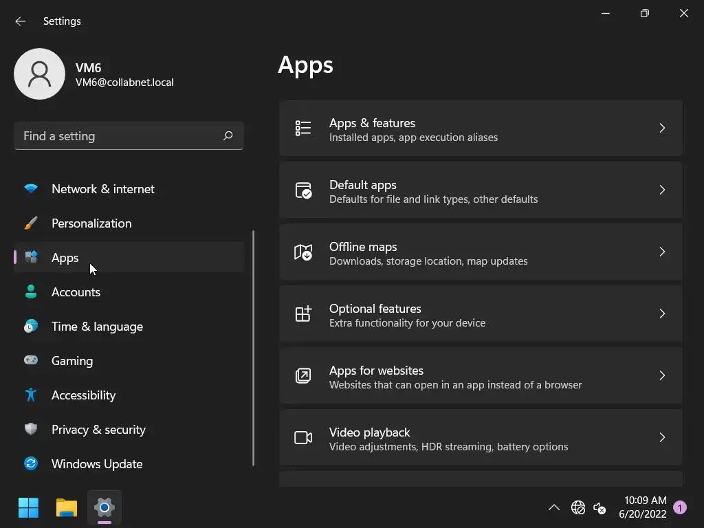Image resolution: width=704 pixels, height=528 pixels.
Task: Open the 10:09 AM clock and date
Action: pyautogui.click(x=643, y=507)
